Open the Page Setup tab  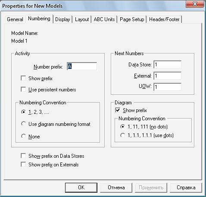[132, 19]
